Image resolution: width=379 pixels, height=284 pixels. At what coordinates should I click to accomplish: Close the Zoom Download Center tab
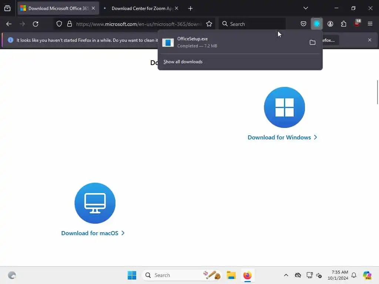click(x=177, y=8)
